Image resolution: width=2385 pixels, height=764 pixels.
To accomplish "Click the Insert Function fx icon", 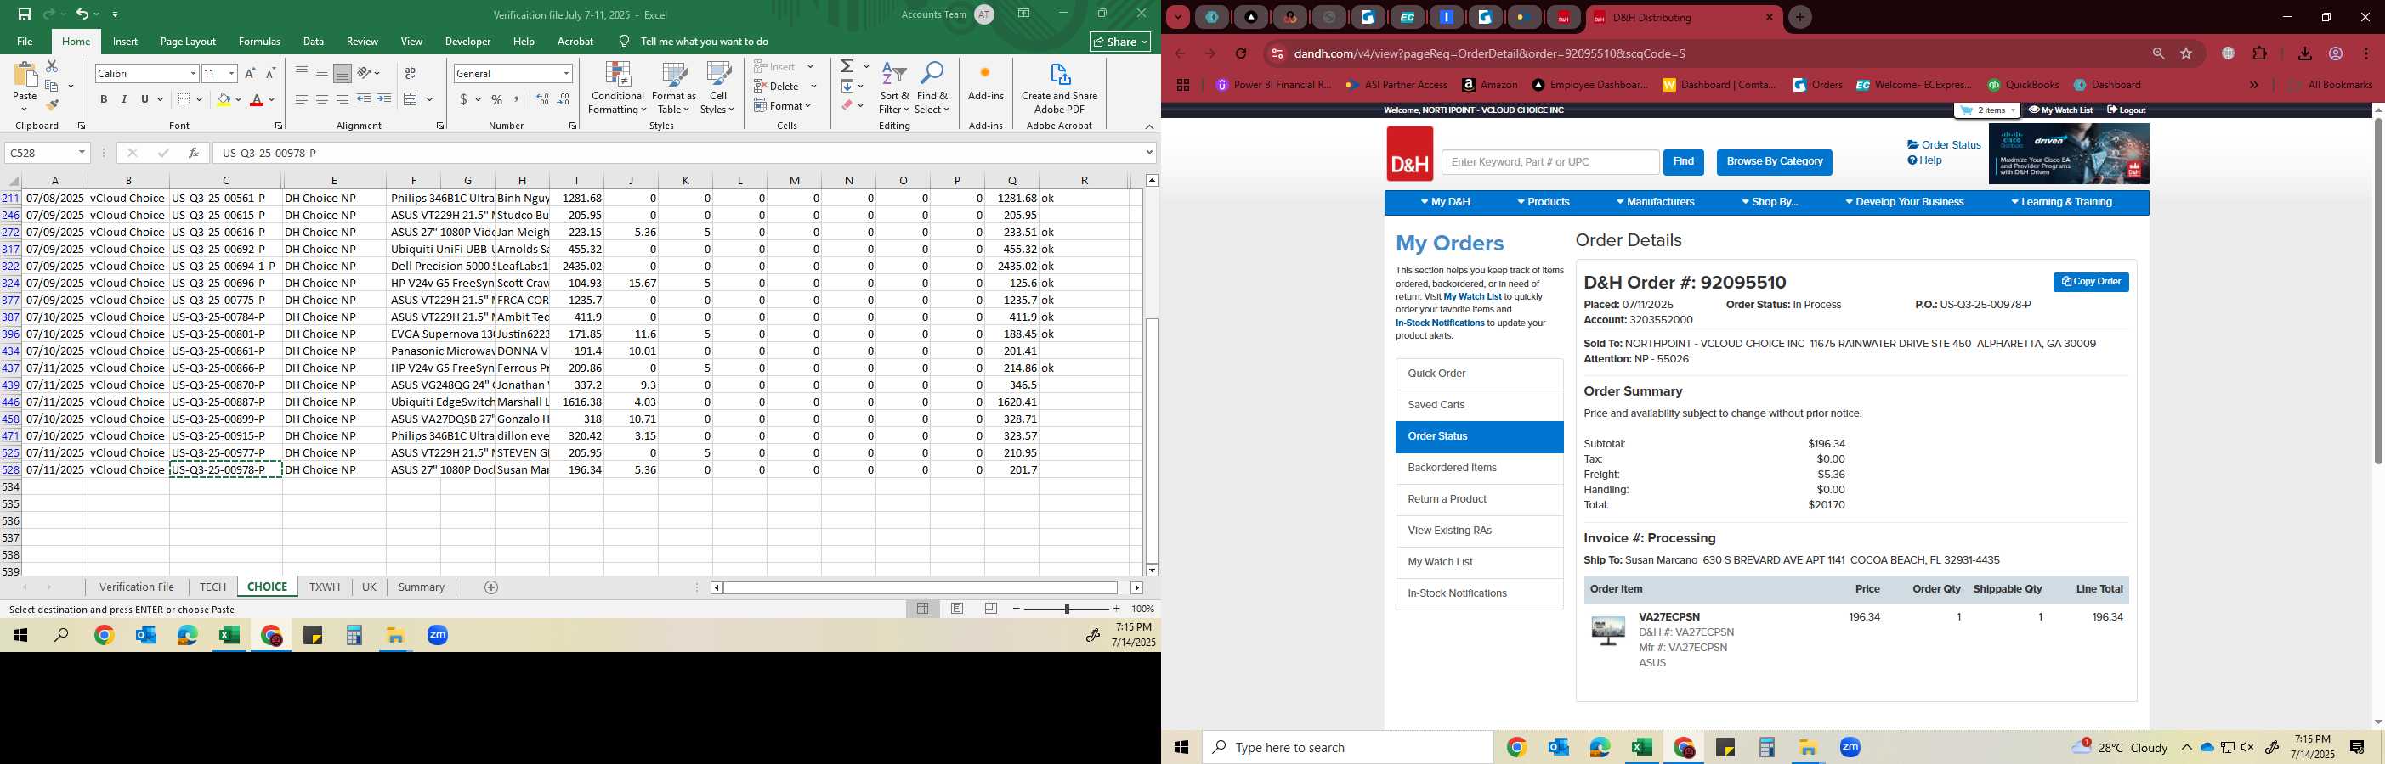I will [193, 153].
